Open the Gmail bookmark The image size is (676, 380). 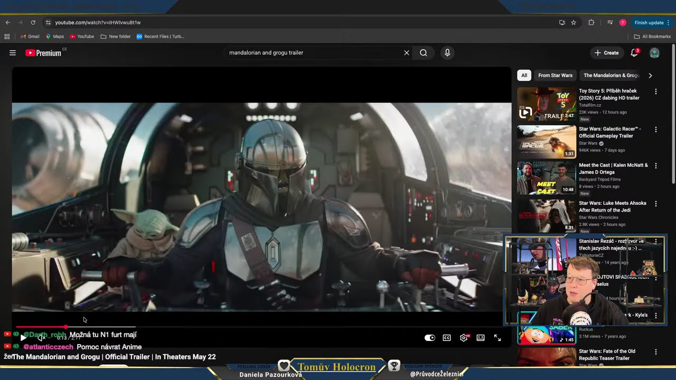pyautogui.click(x=30, y=36)
